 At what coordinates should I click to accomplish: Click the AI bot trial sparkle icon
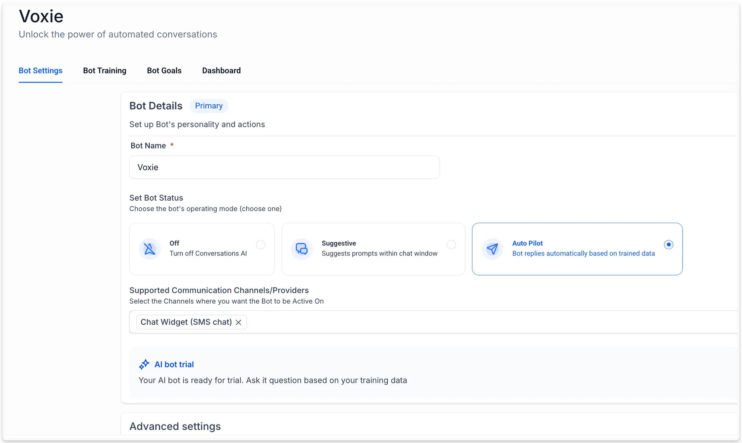(144, 364)
